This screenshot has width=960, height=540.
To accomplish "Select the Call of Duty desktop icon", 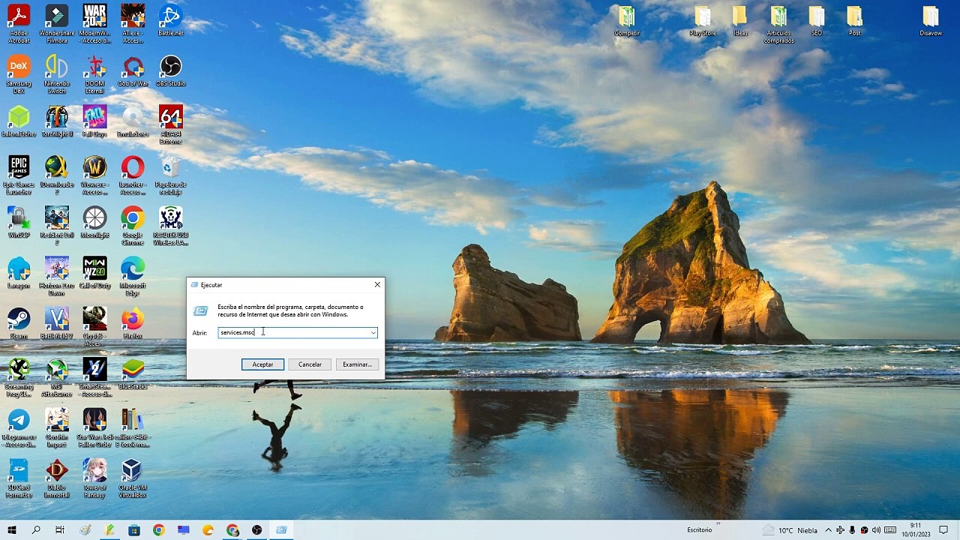I will (94, 272).
